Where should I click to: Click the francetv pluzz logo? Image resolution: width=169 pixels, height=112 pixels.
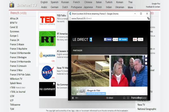click(139, 98)
